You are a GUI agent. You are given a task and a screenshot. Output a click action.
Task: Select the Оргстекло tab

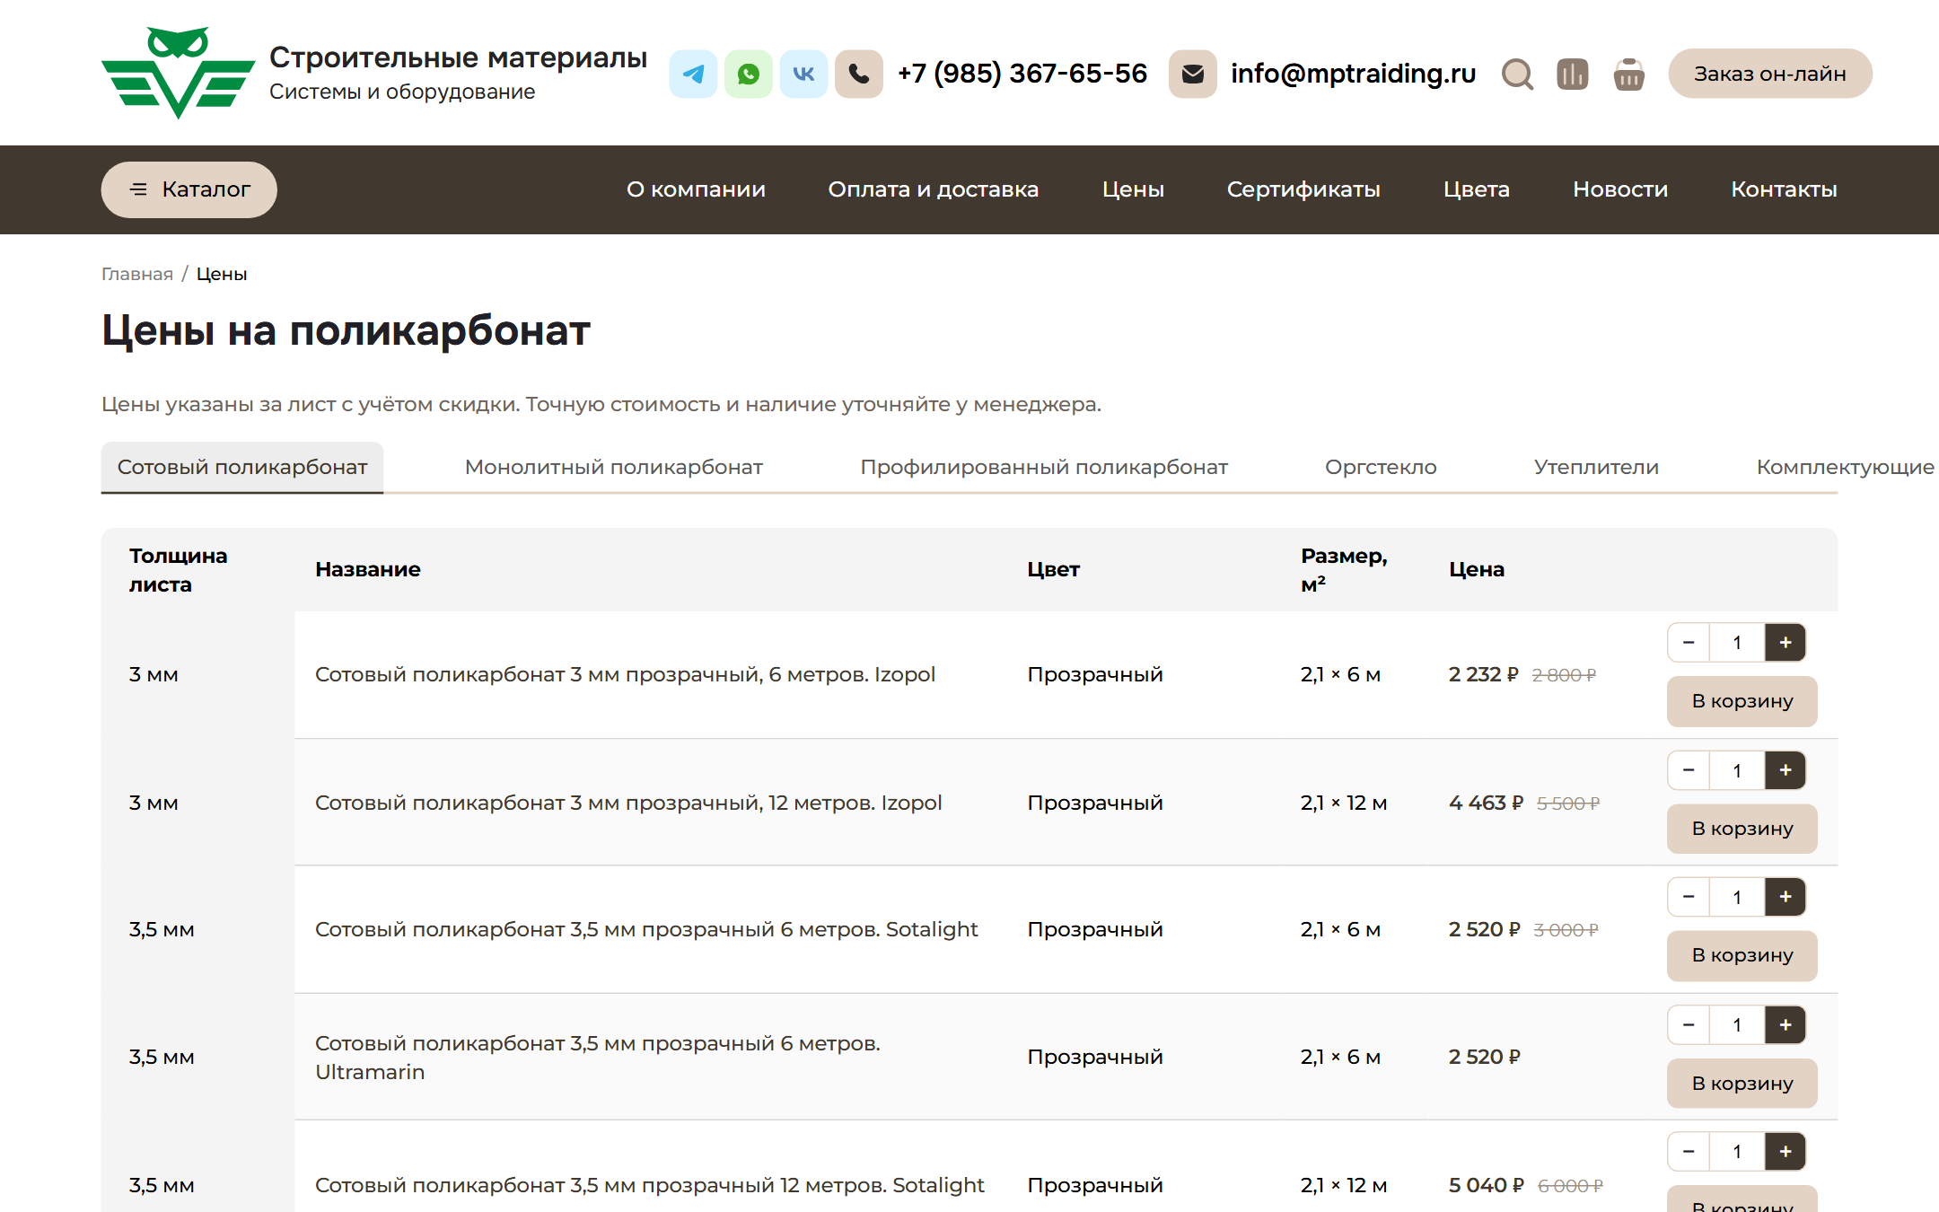[1381, 467]
